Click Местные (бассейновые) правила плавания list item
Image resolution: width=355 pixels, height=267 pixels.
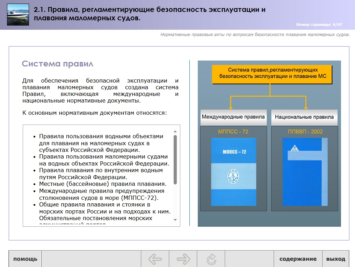click(103, 184)
